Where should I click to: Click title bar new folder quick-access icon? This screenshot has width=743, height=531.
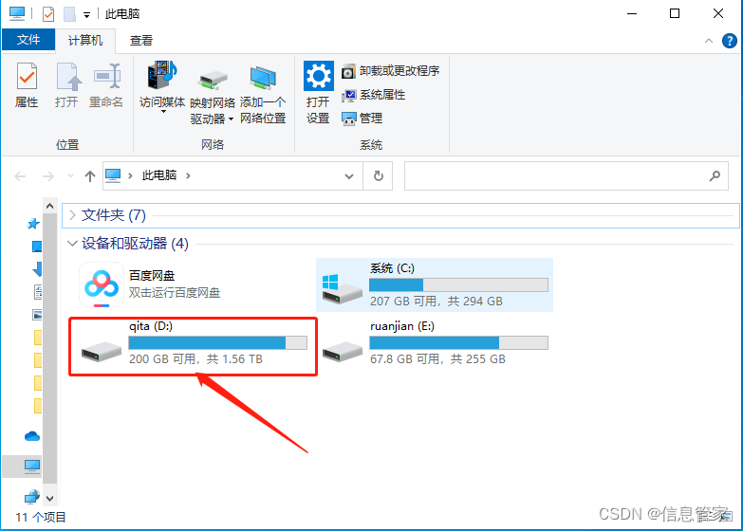(x=69, y=14)
